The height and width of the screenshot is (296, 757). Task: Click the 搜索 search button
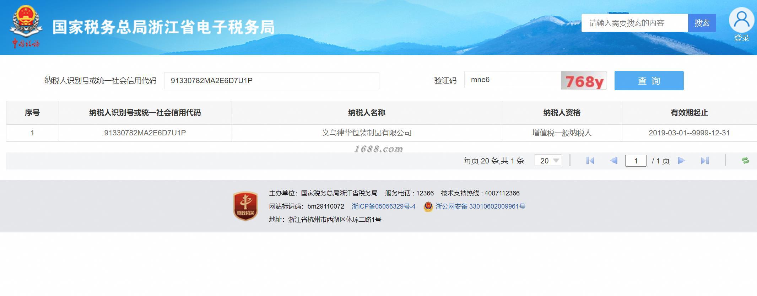pyautogui.click(x=702, y=23)
